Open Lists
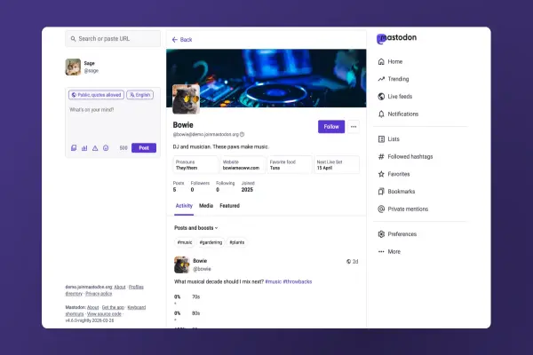The height and width of the screenshot is (355, 533). tap(389, 139)
